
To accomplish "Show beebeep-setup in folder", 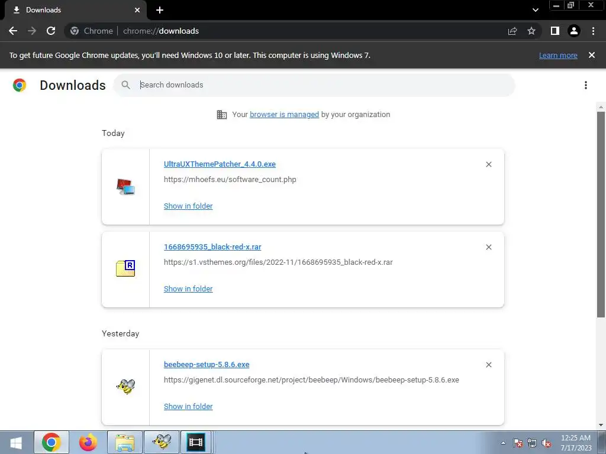I will pyautogui.click(x=188, y=407).
